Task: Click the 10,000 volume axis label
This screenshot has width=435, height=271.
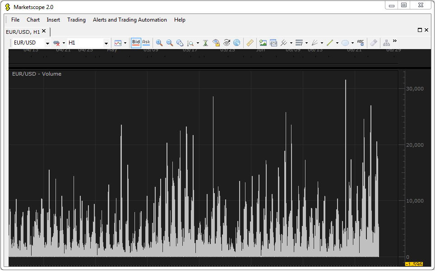Action: pyautogui.click(x=415, y=201)
